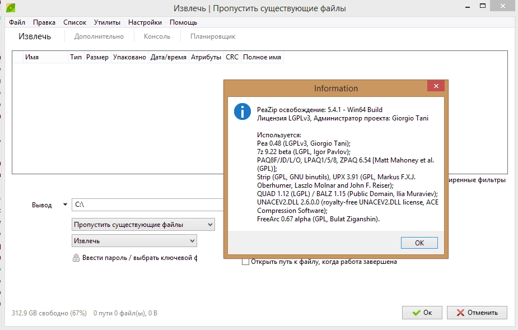Click free space status 312.9 GB свободно
The image size is (518, 330).
[49, 313]
